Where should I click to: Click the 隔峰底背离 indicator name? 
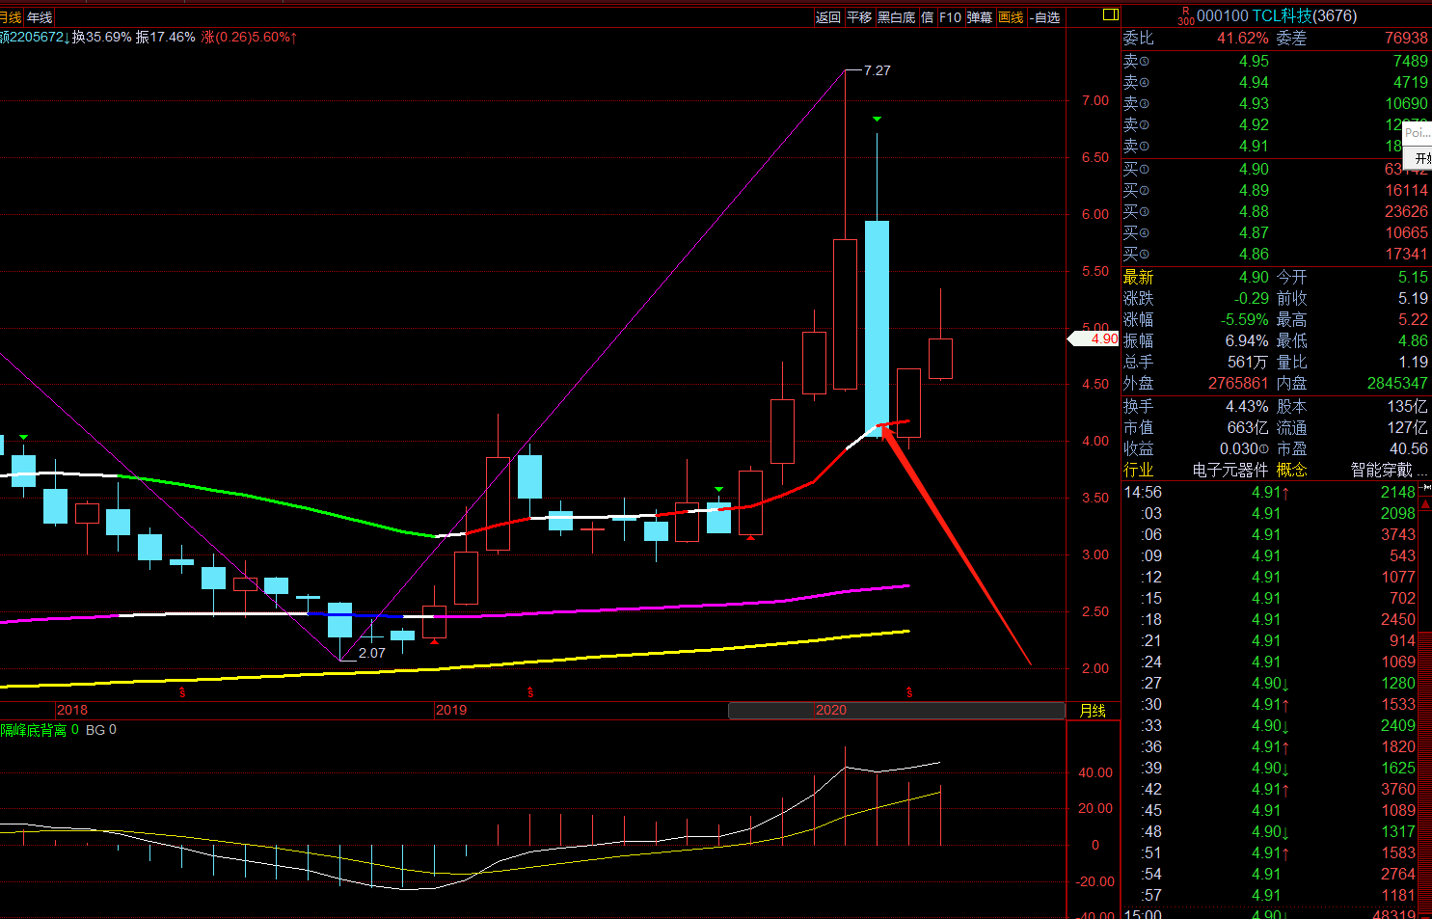[x=34, y=730]
